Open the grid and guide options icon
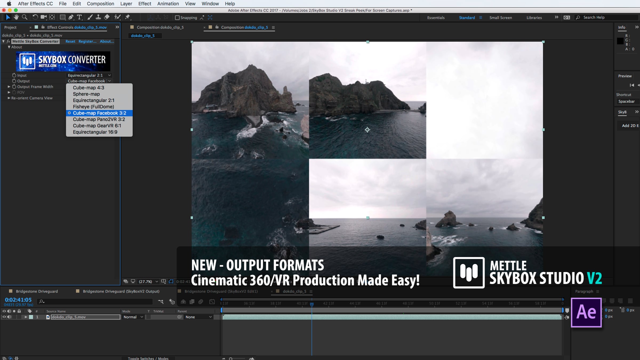Image resolution: width=640 pixels, height=360 pixels. (x=163, y=281)
